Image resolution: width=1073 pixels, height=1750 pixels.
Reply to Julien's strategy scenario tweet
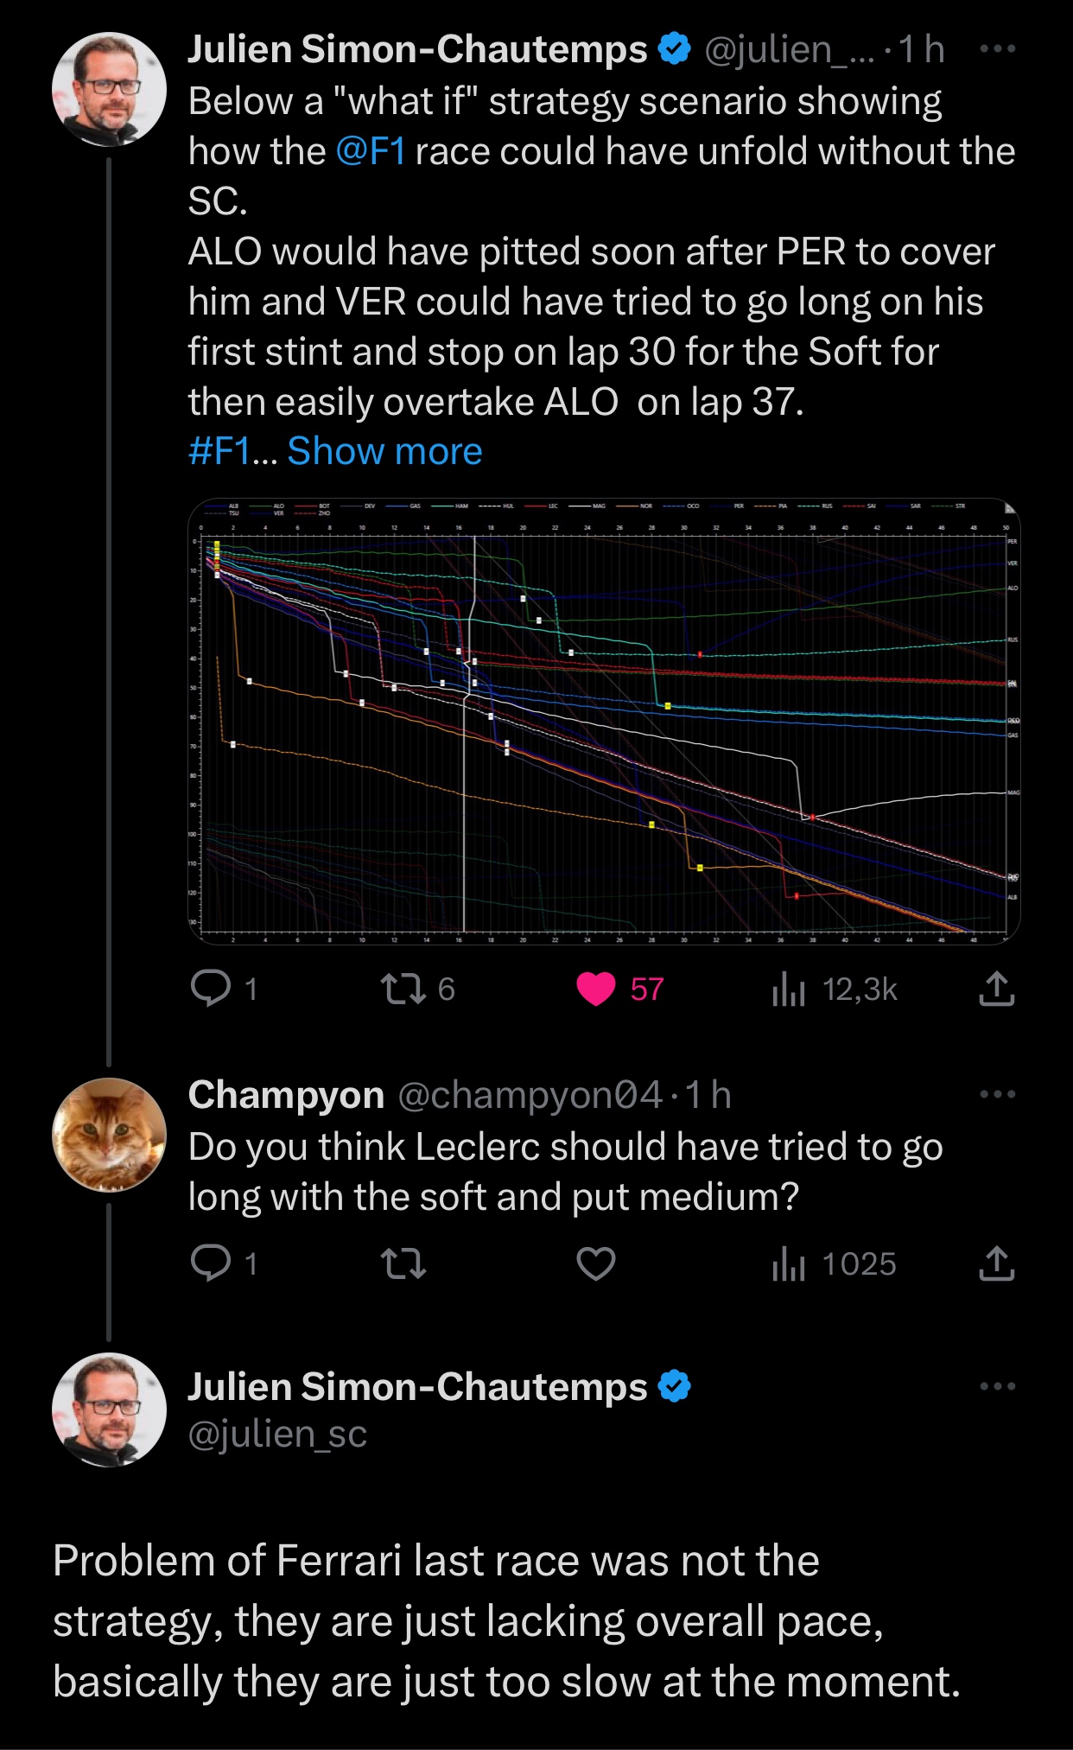point(211,989)
